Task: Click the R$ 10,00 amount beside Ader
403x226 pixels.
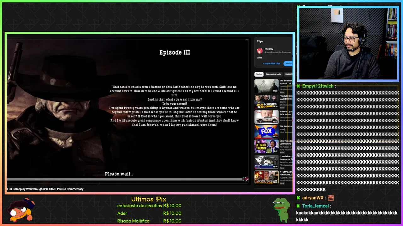Action: pyautogui.click(x=172, y=213)
